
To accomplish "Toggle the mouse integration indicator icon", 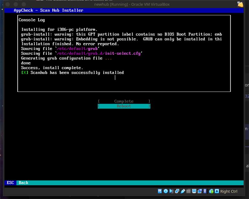I will [211, 191].
